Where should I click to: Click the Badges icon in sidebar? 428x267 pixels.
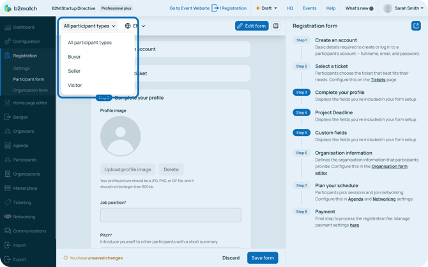[x=8, y=117]
